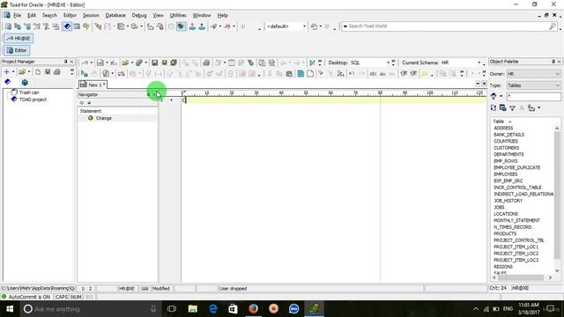Click the save icon in Project Manager toolbar
564x317 pixels.
coord(47,72)
